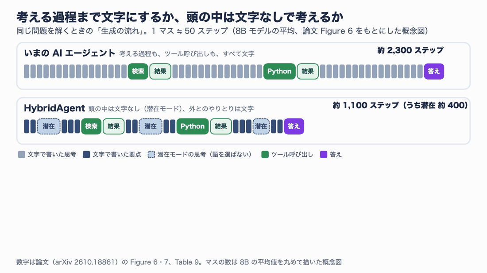Click the note 頭の中は文字なし（潜在モード）、外とのやりとりは文字

coord(171,109)
